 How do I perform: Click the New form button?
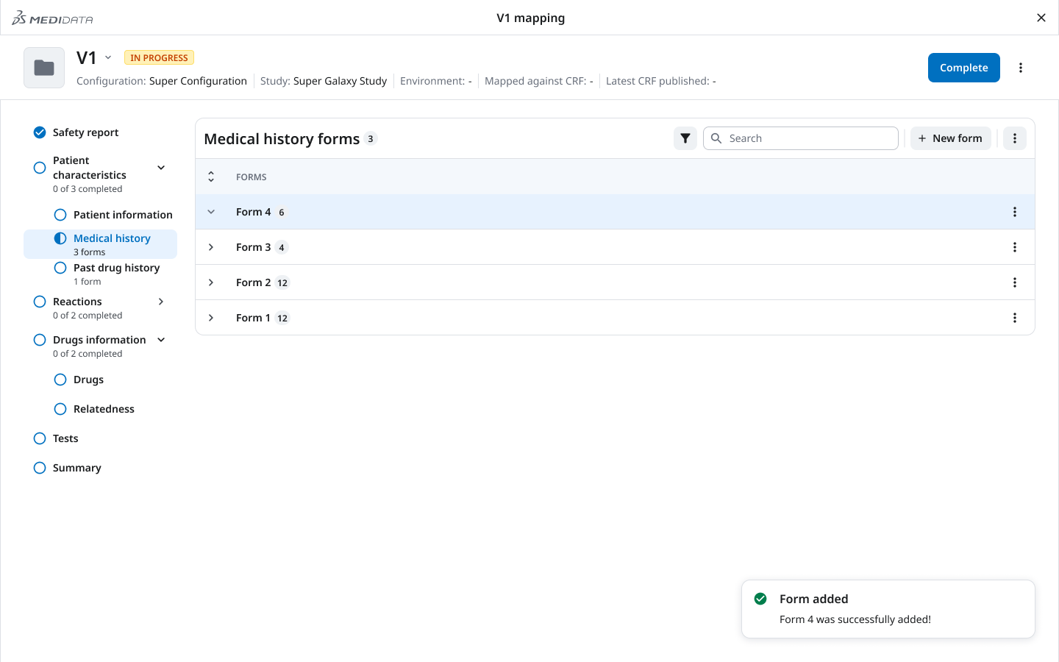point(951,138)
